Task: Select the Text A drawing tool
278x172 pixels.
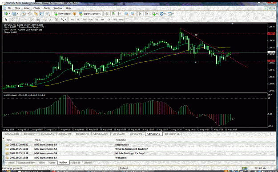Action: click(50, 20)
